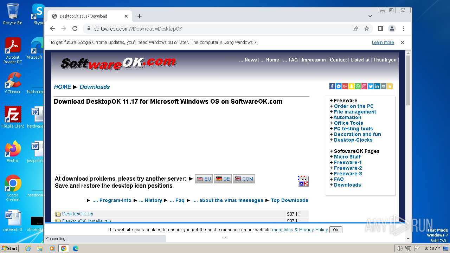The image size is (450, 253).
Task: Expand Office Tools category
Action: (348, 123)
